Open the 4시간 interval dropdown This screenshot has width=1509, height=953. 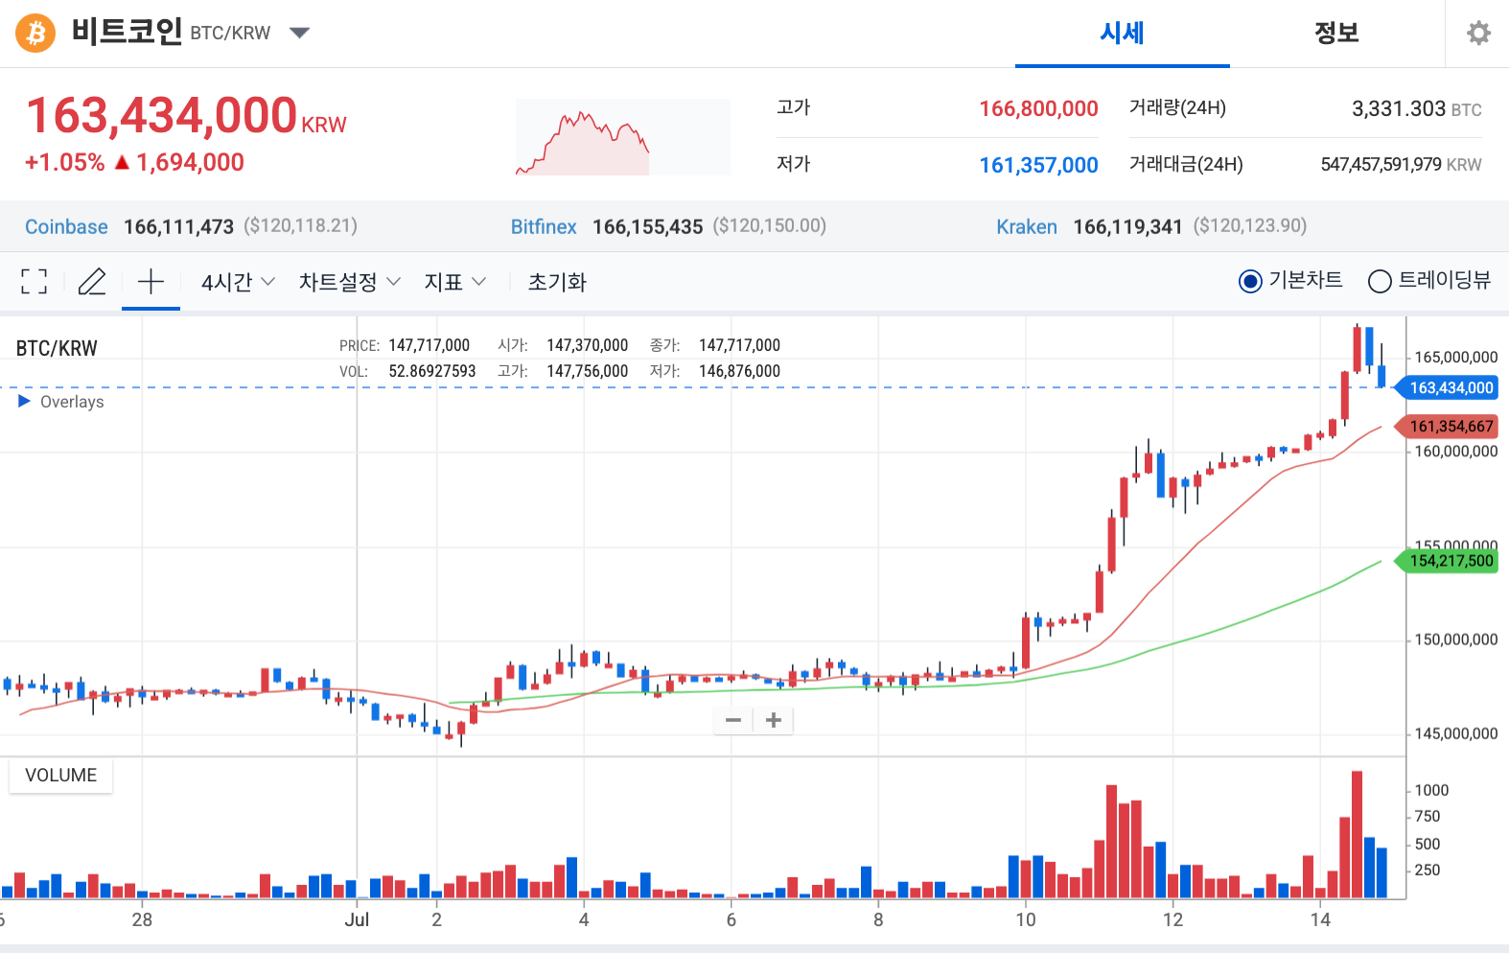(x=238, y=282)
